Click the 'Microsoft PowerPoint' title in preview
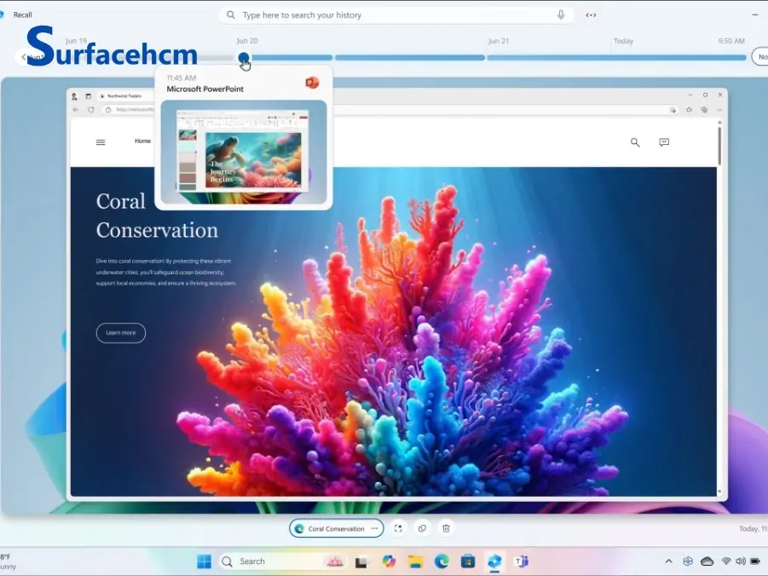This screenshot has height=576, width=768. click(x=205, y=89)
